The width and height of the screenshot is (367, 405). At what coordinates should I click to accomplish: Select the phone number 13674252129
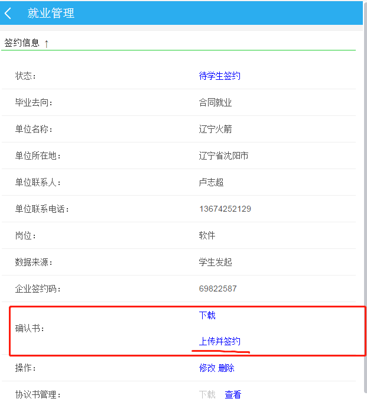(x=225, y=209)
